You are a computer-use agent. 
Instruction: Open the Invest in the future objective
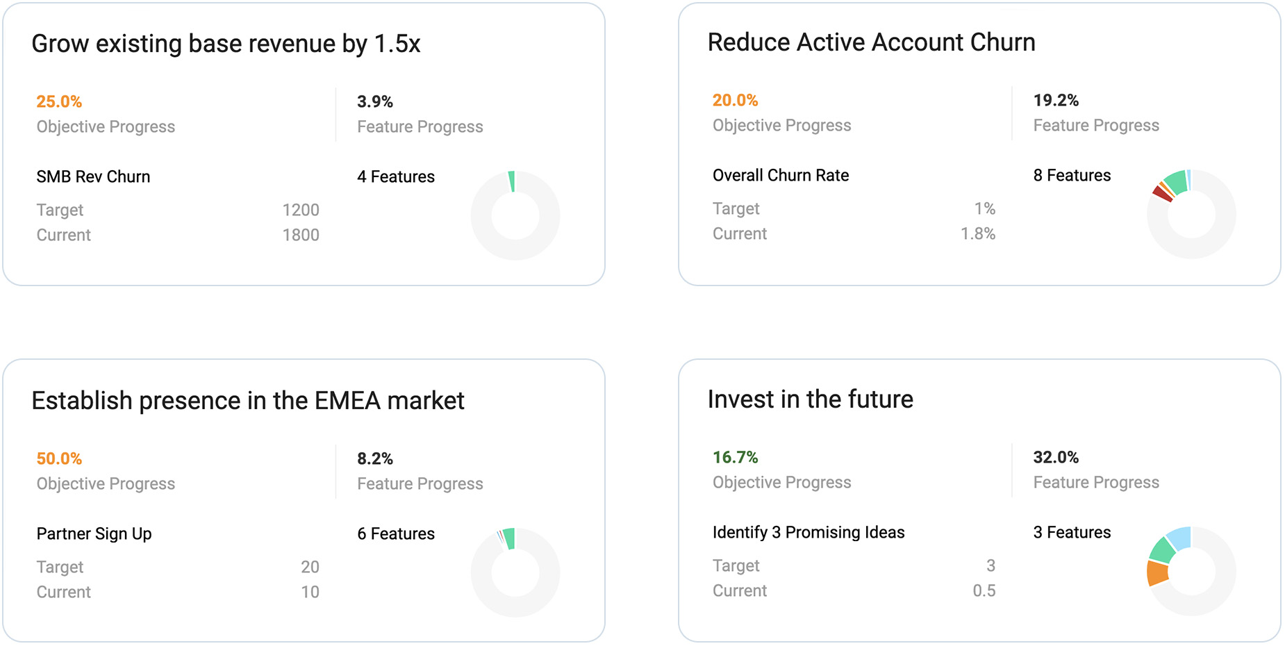810,399
